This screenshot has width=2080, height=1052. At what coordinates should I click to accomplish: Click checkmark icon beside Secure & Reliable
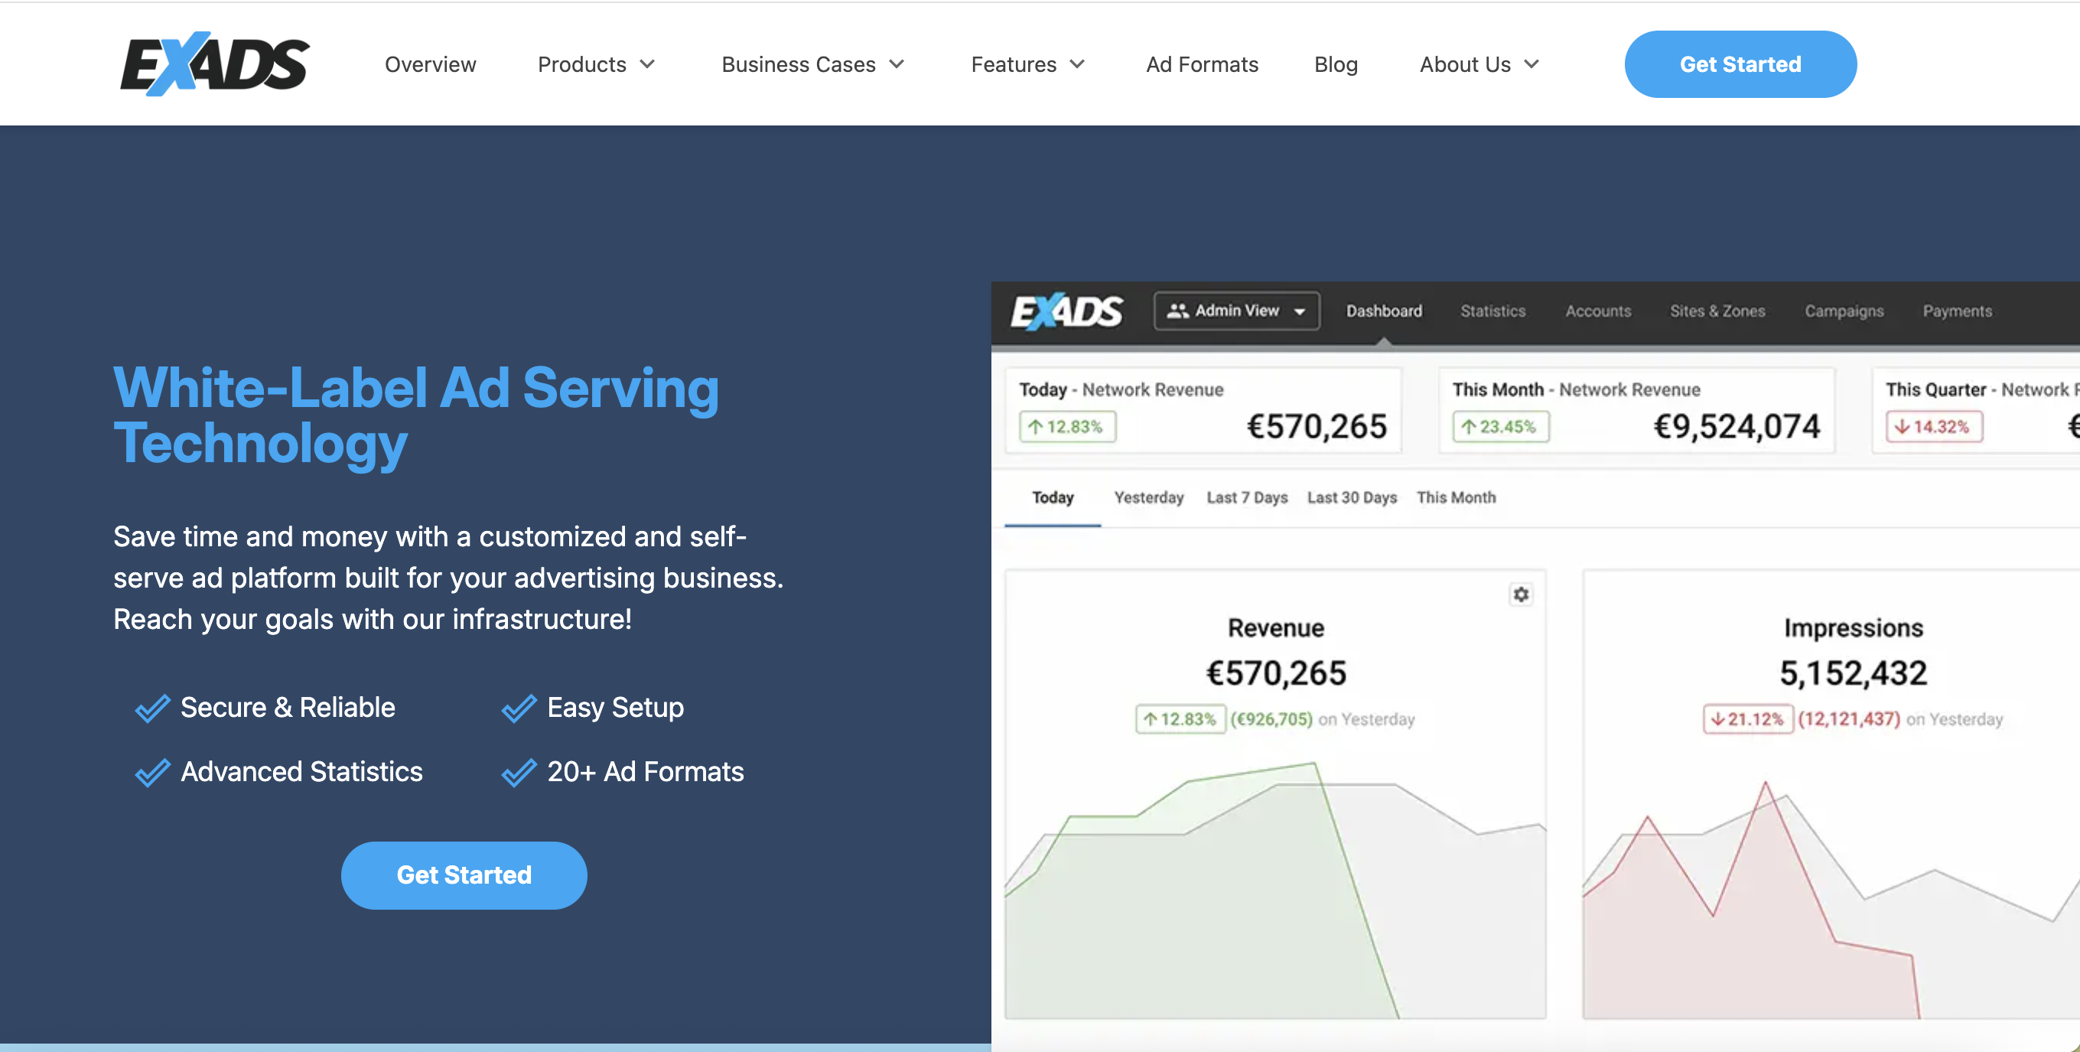152,708
